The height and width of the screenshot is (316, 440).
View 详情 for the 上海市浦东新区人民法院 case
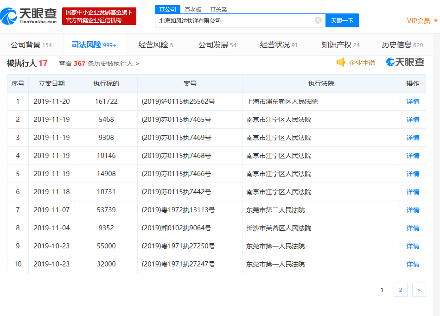click(x=413, y=101)
